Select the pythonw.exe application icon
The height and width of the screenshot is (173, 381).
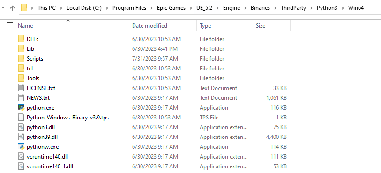pos(22,147)
